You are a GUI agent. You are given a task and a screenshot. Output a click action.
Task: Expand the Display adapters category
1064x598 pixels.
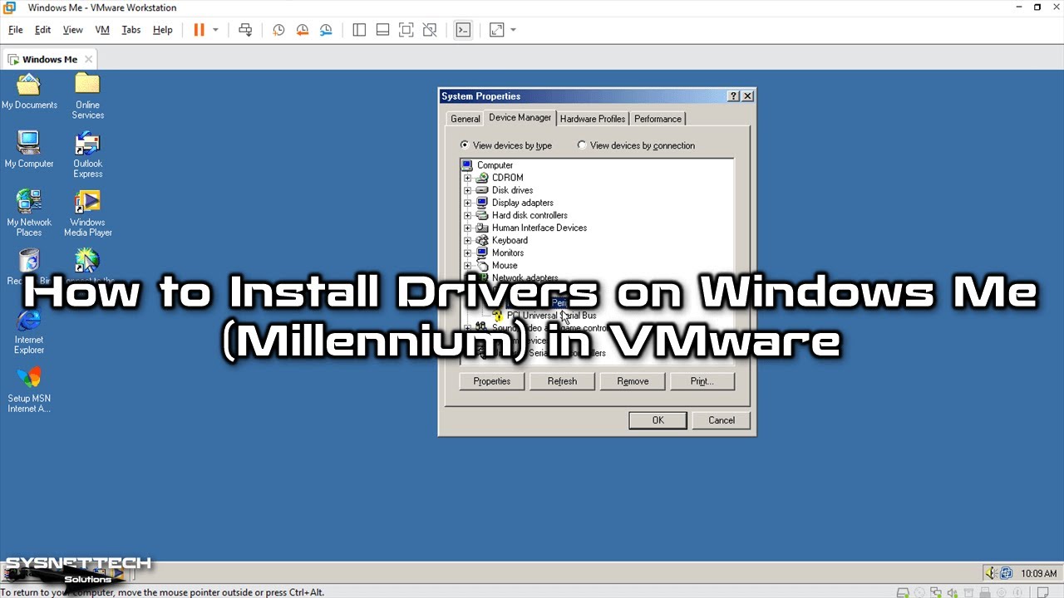(467, 203)
